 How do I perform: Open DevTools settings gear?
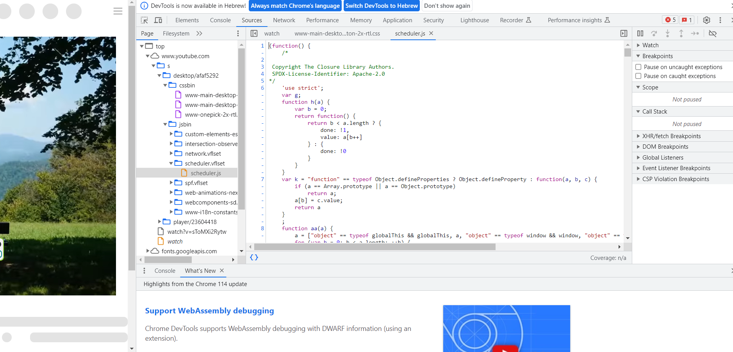click(x=706, y=20)
